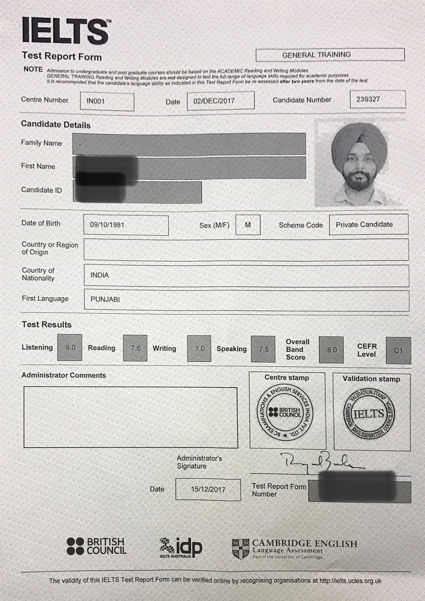425x601 pixels.
Task: Click the 'Listening' label
Action: click(x=37, y=347)
